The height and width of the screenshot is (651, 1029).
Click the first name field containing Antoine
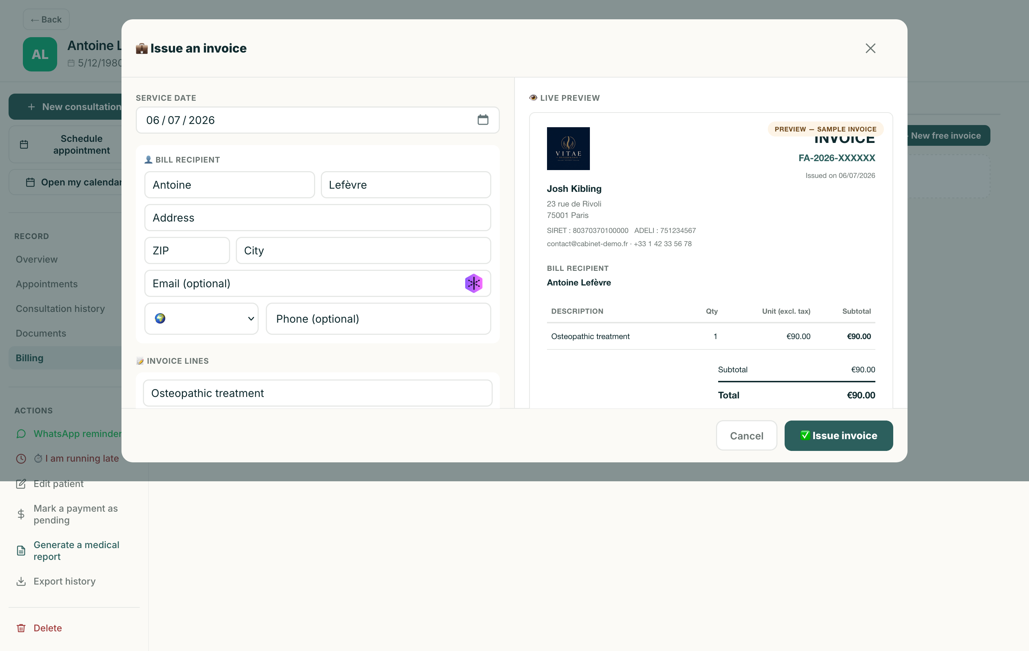pyautogui.click(x=229, y=185)
